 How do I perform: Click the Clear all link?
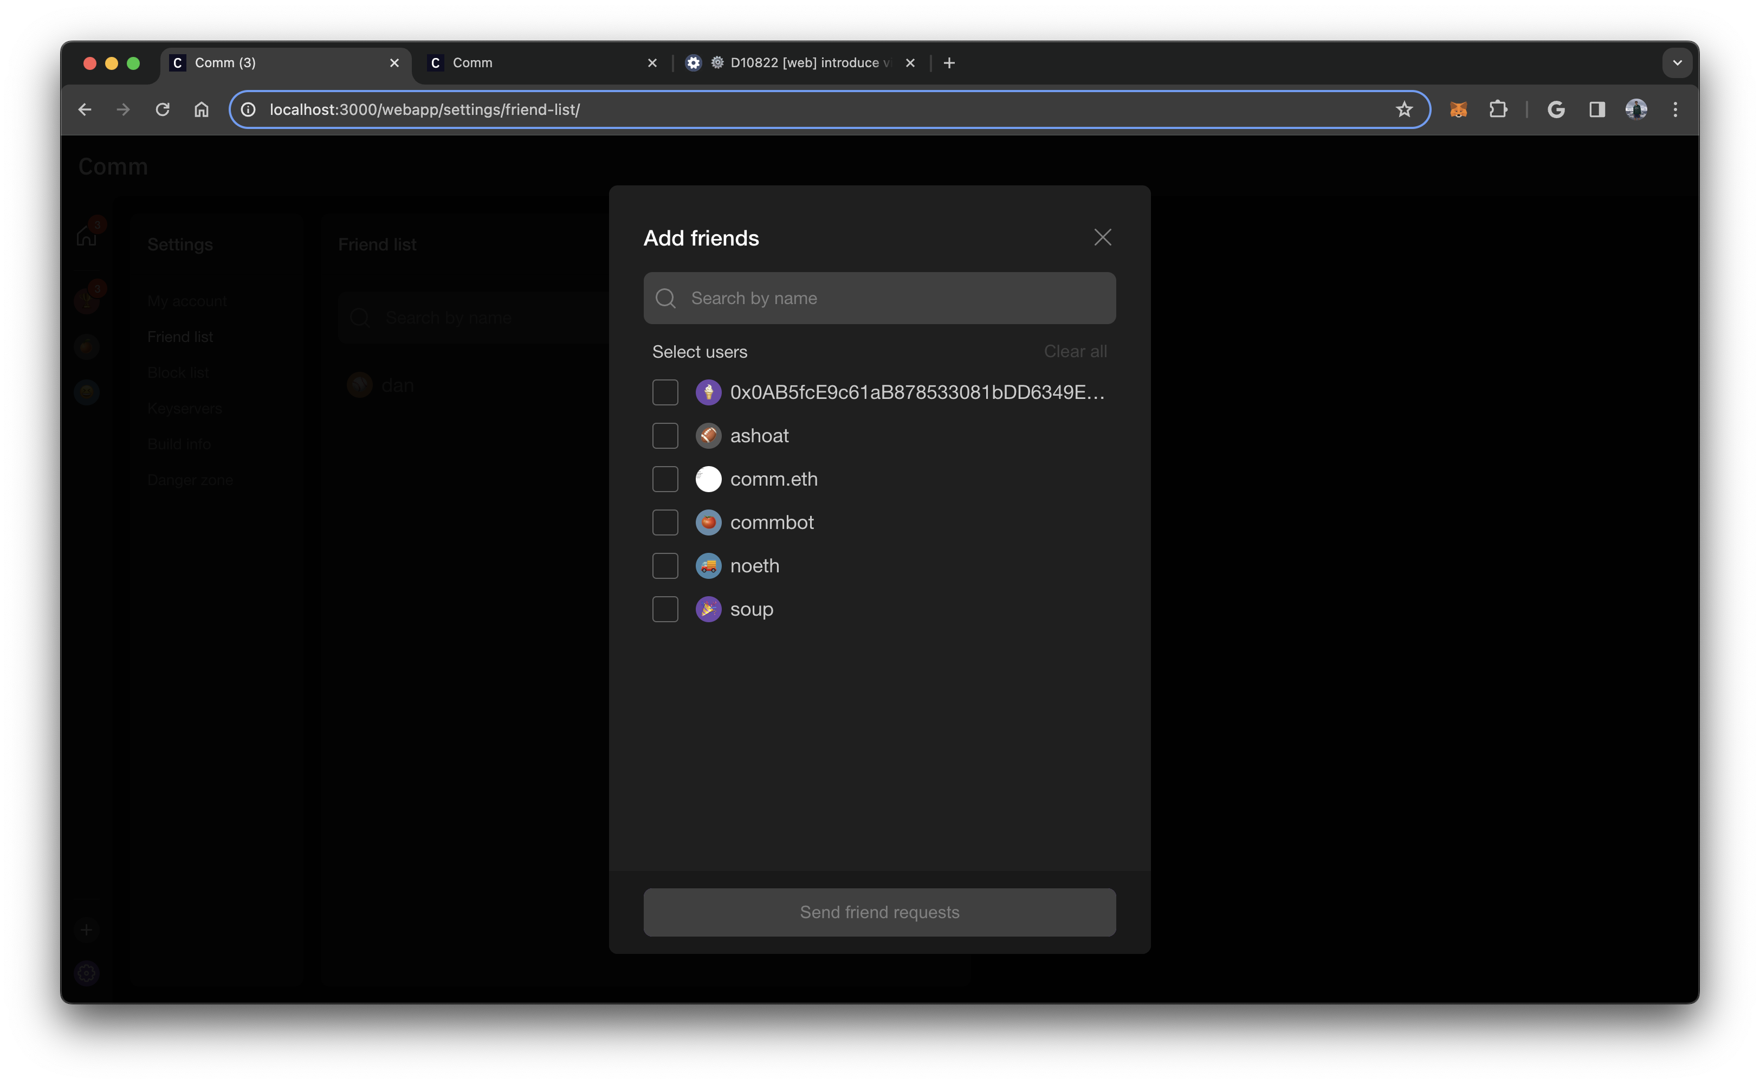click(x=1075, y=351)
